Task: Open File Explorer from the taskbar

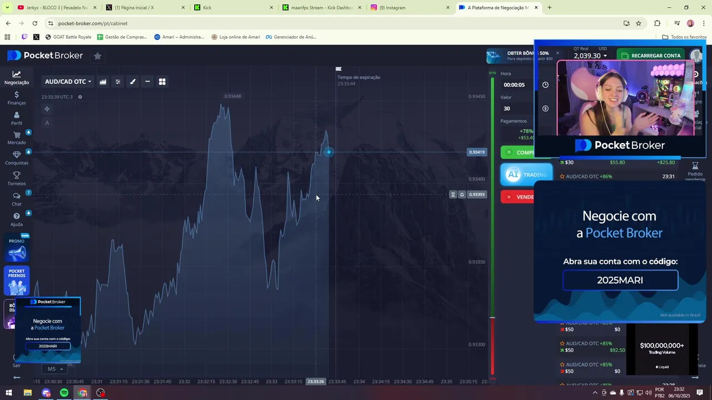Action: pyautogui.click(x=27, y=393)
